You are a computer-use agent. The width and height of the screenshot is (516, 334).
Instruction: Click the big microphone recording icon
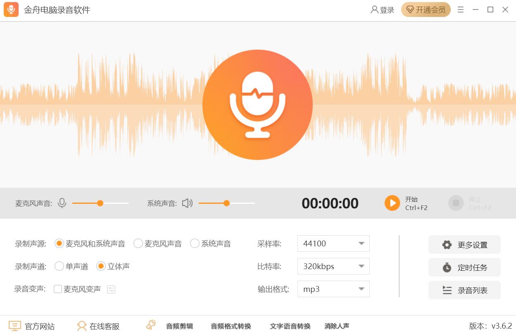(257, 103)
